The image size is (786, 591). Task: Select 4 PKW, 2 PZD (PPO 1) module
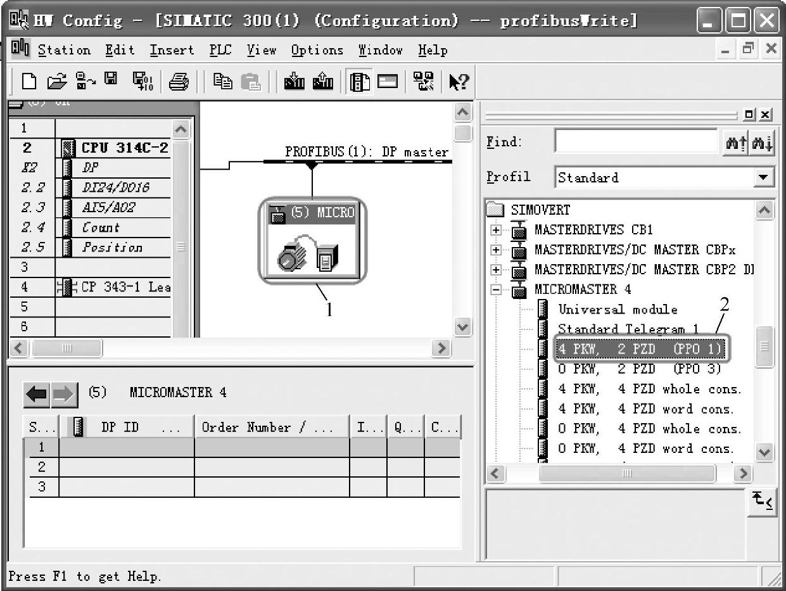coord(638,349)
